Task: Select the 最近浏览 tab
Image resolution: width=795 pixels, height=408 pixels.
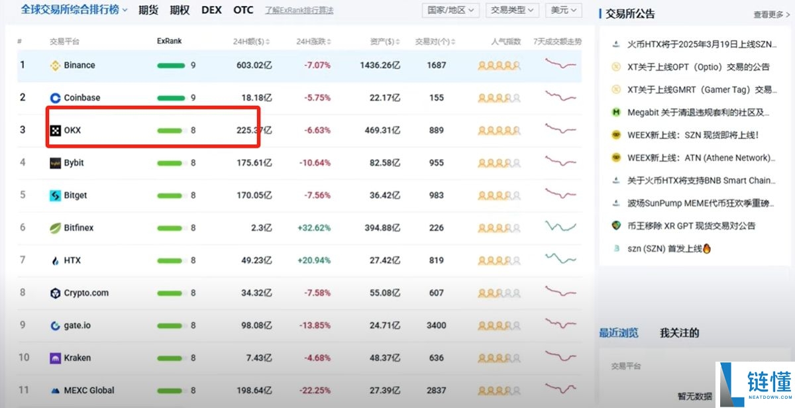Action: (619, 332)
